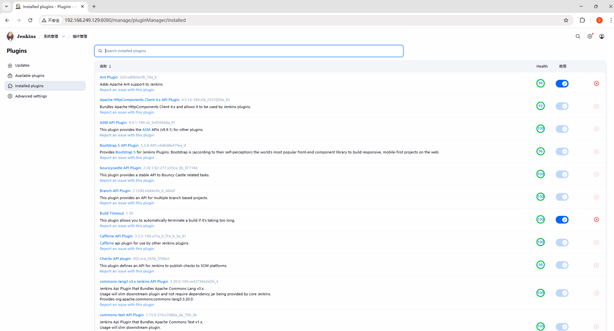Open the browser tab list dropdown
This screenshot has width=614, height=331.
pyautogui.click(x=6, y=6)
